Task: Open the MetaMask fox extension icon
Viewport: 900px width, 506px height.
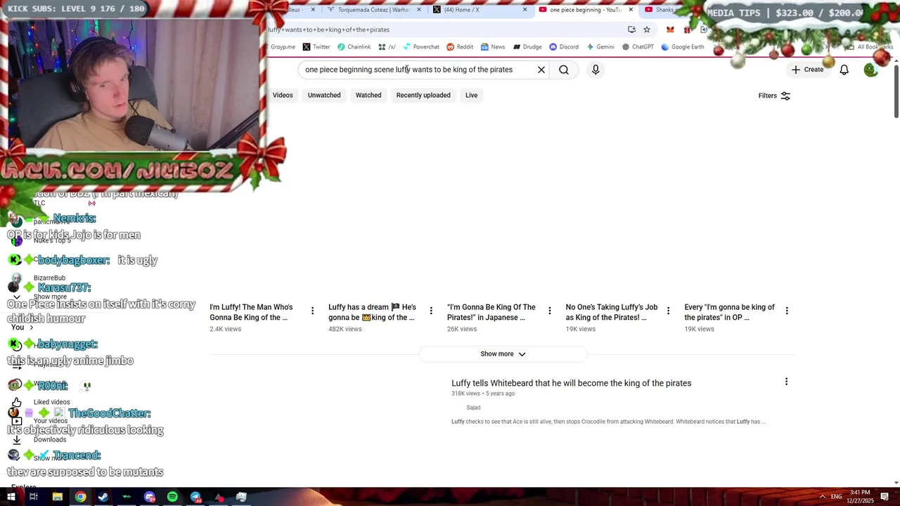Action: [x=670, y=30]
